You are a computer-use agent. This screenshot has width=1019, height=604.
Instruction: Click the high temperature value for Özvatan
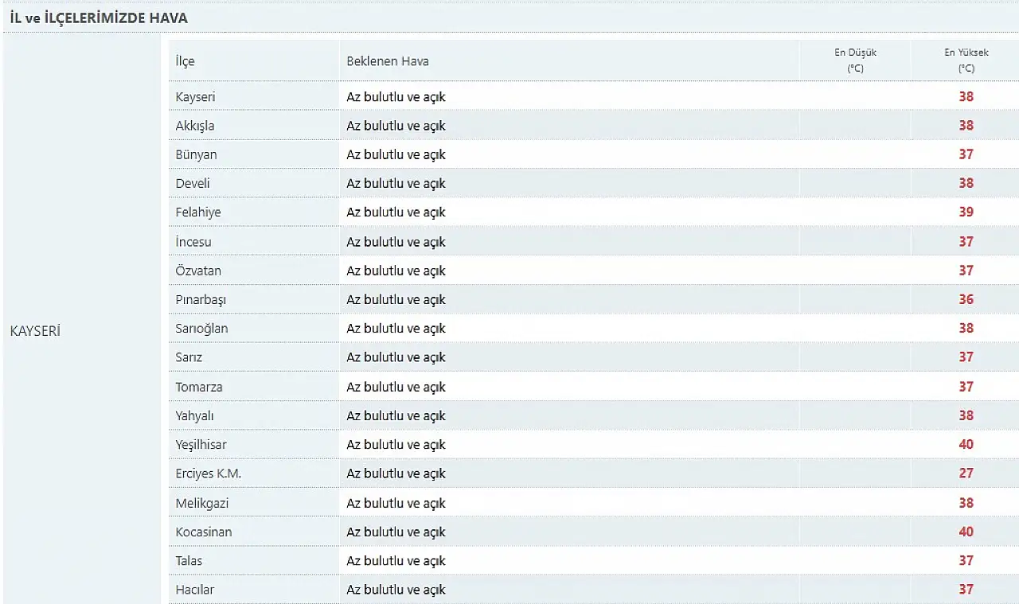click(966, 270)
